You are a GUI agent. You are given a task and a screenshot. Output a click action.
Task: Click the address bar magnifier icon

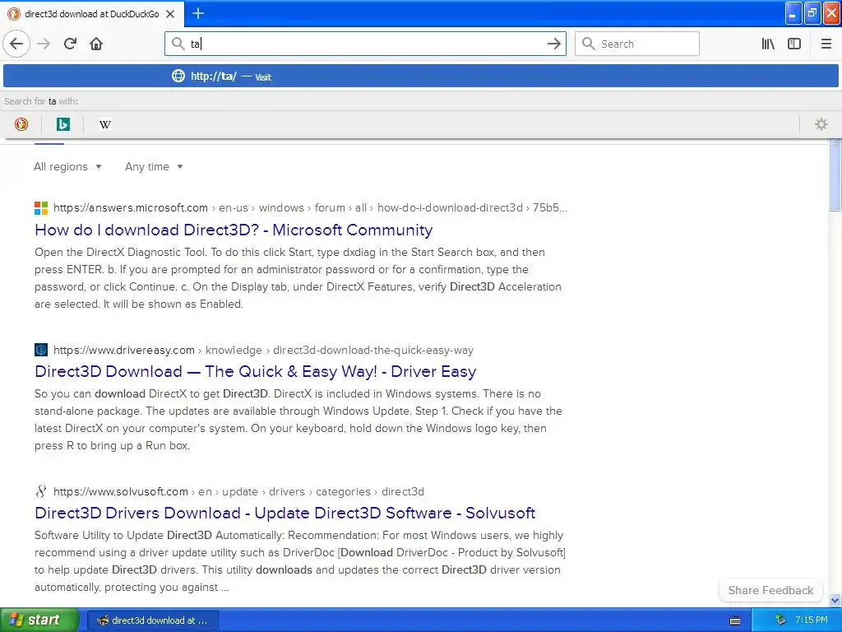point(178,44)
